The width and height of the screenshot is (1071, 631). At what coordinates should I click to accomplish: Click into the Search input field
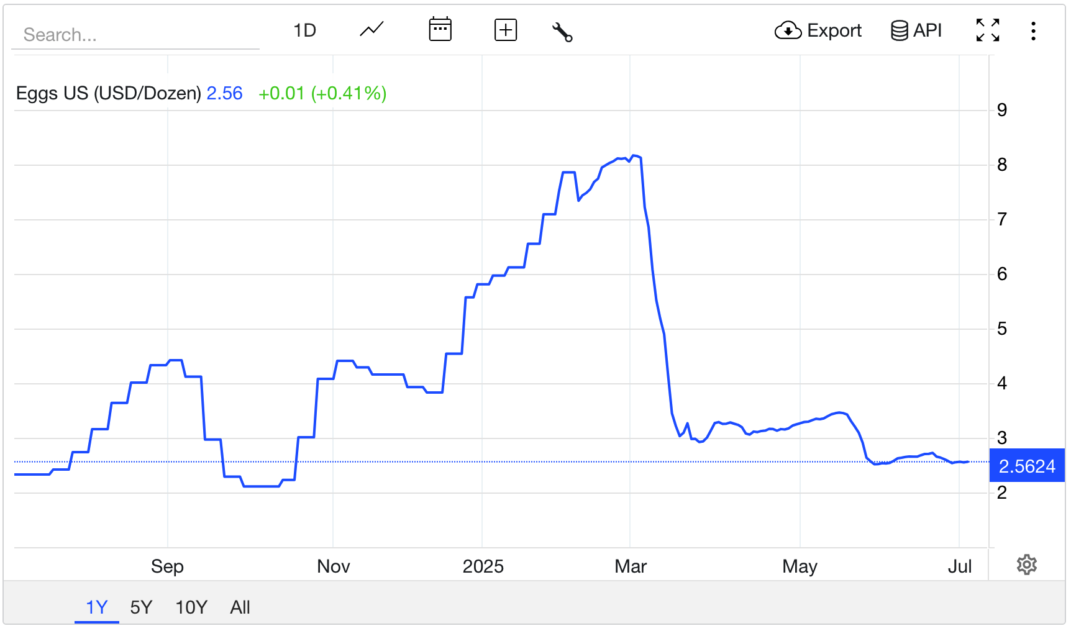(x=135, y=34)
